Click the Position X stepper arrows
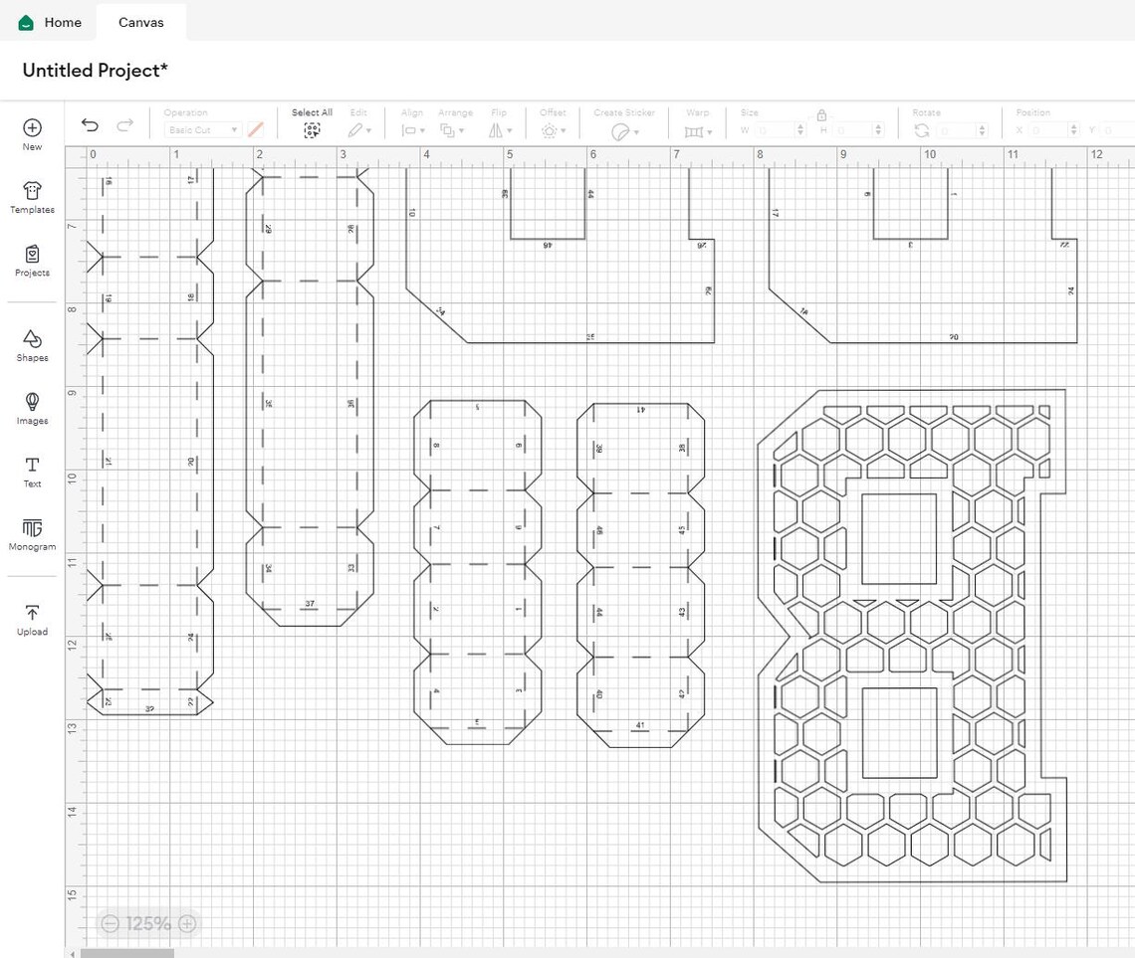The image size is (1135, 958). 1074,130
